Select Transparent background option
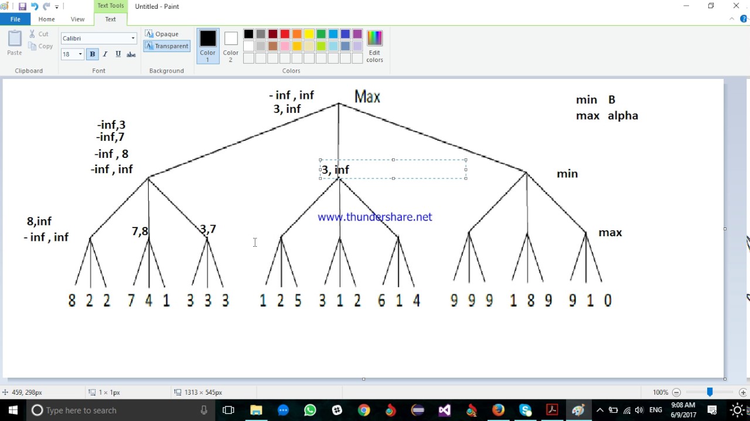This screenshot has width=750, height=421. (x=167, y=46)
